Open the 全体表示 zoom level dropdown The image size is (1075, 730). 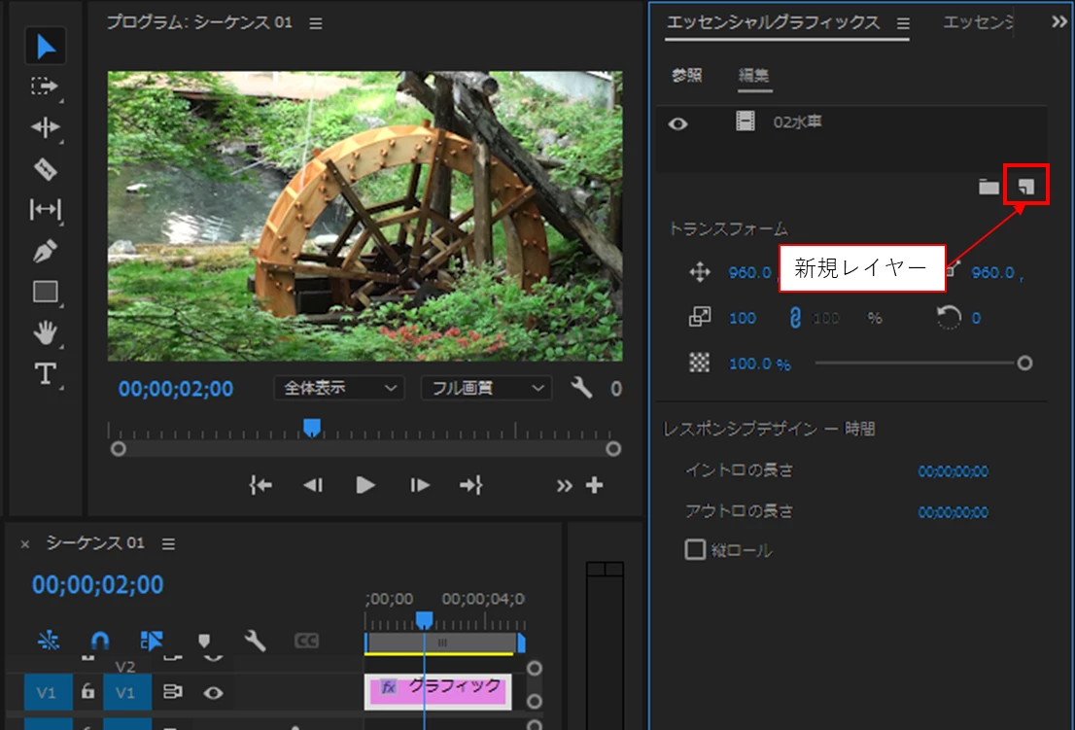(339, 388)
